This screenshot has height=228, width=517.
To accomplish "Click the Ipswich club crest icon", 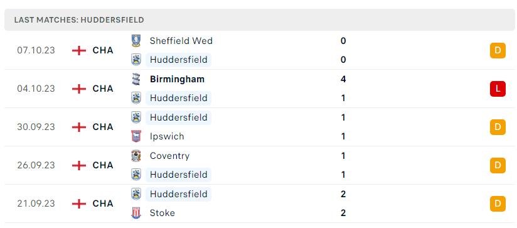I will 136,136.
